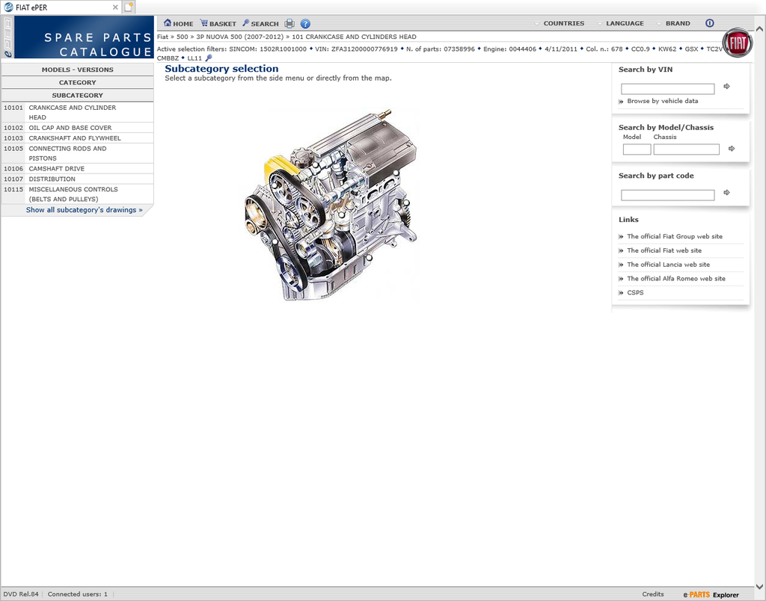
Task: Click the Fiat breadcrumb link
Action: 162,37
